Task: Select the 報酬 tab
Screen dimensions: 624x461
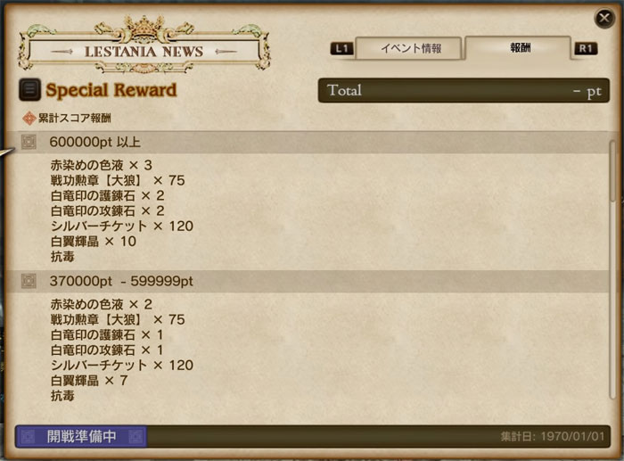Action: [x=518, y=48]
